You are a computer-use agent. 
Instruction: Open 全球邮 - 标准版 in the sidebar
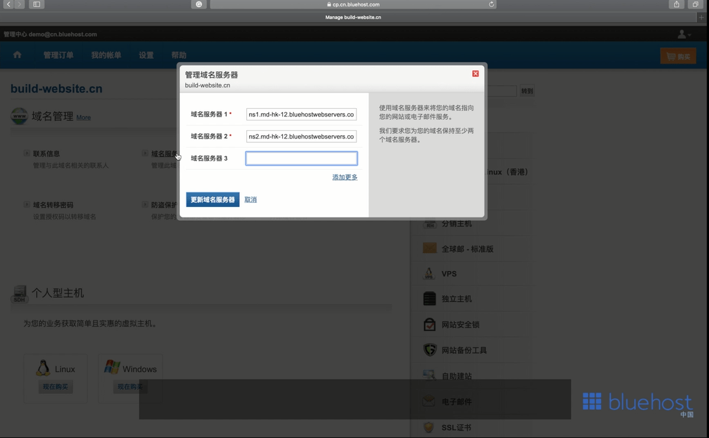coord(468,249)
